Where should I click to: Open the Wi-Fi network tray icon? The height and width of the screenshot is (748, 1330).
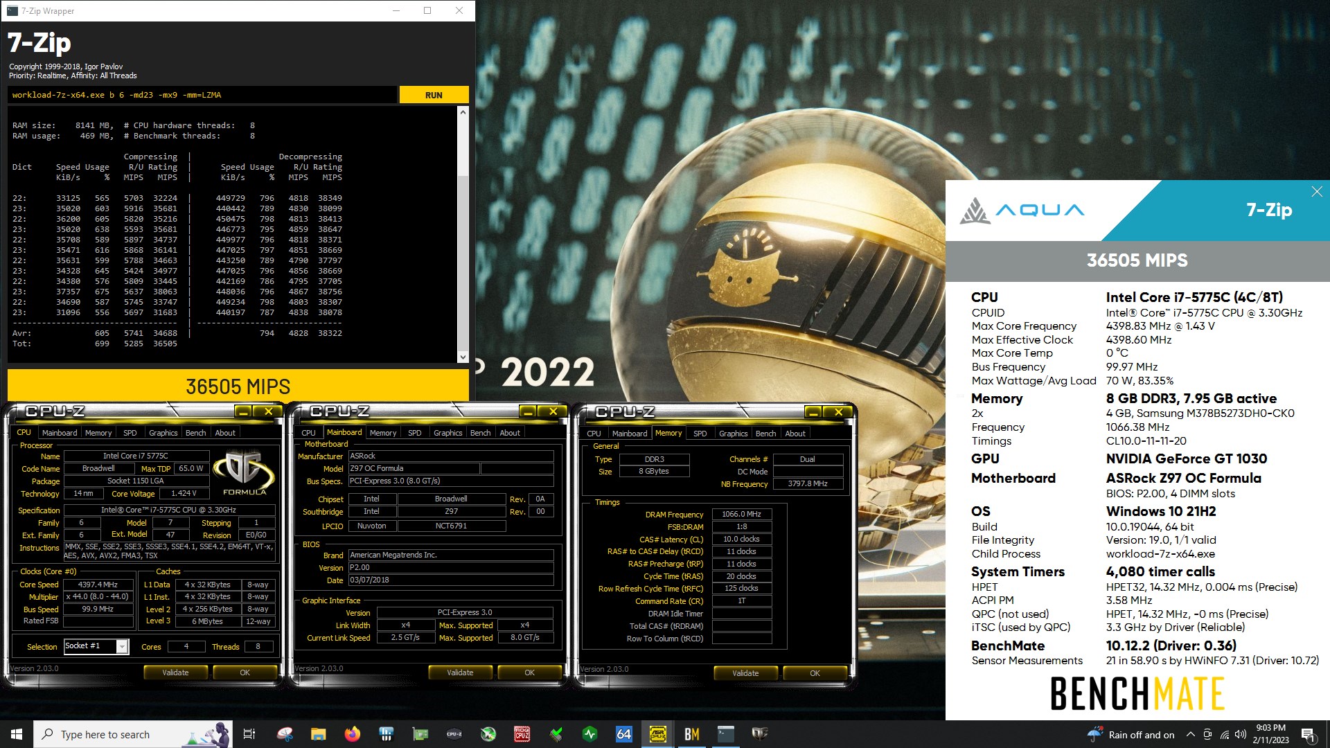[1224, 734]
